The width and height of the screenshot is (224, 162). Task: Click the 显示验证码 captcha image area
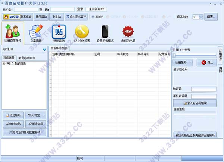(x=195, y=79)
